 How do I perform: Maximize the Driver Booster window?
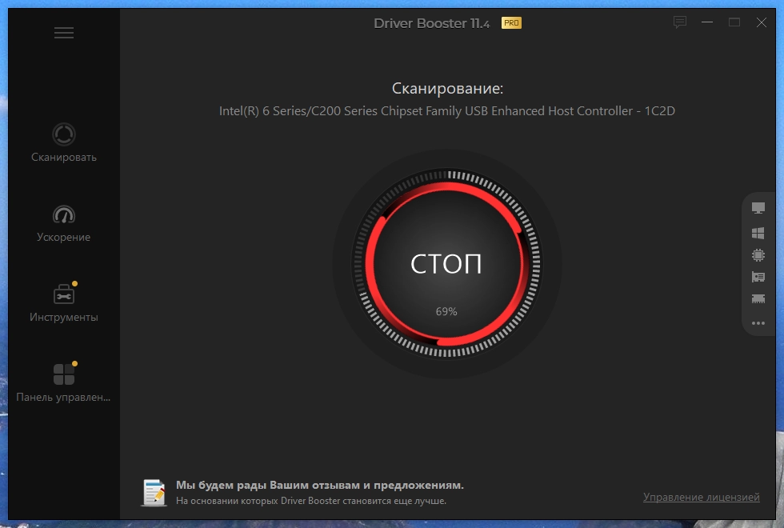coord(734,22)
